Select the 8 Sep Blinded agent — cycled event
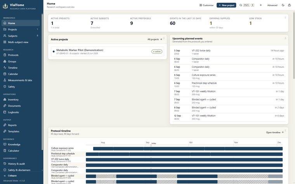This screenshot has height=184, width=295. (229, 109)
